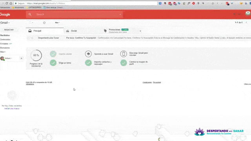Expand Más in the left sidebar labels
The width and height of the screenshot is (251, 141).
coord(3,52)
